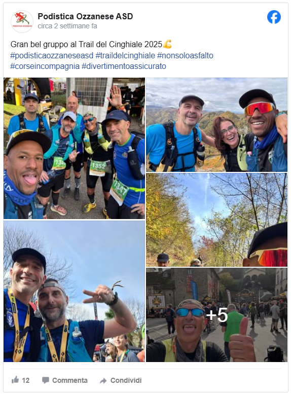Open Podistica Ozzanese ASD profile picture
Screen dimensions: 291x395
click(x=22, y=21)
